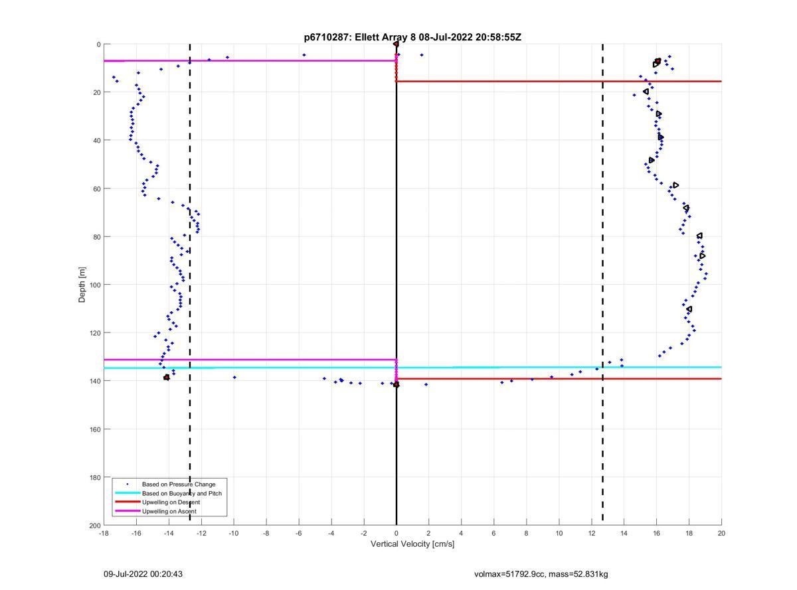Click the x-axis tick label '-12'
The width and height of the screenshot is (797, 590).
click(x=201, y=533)
